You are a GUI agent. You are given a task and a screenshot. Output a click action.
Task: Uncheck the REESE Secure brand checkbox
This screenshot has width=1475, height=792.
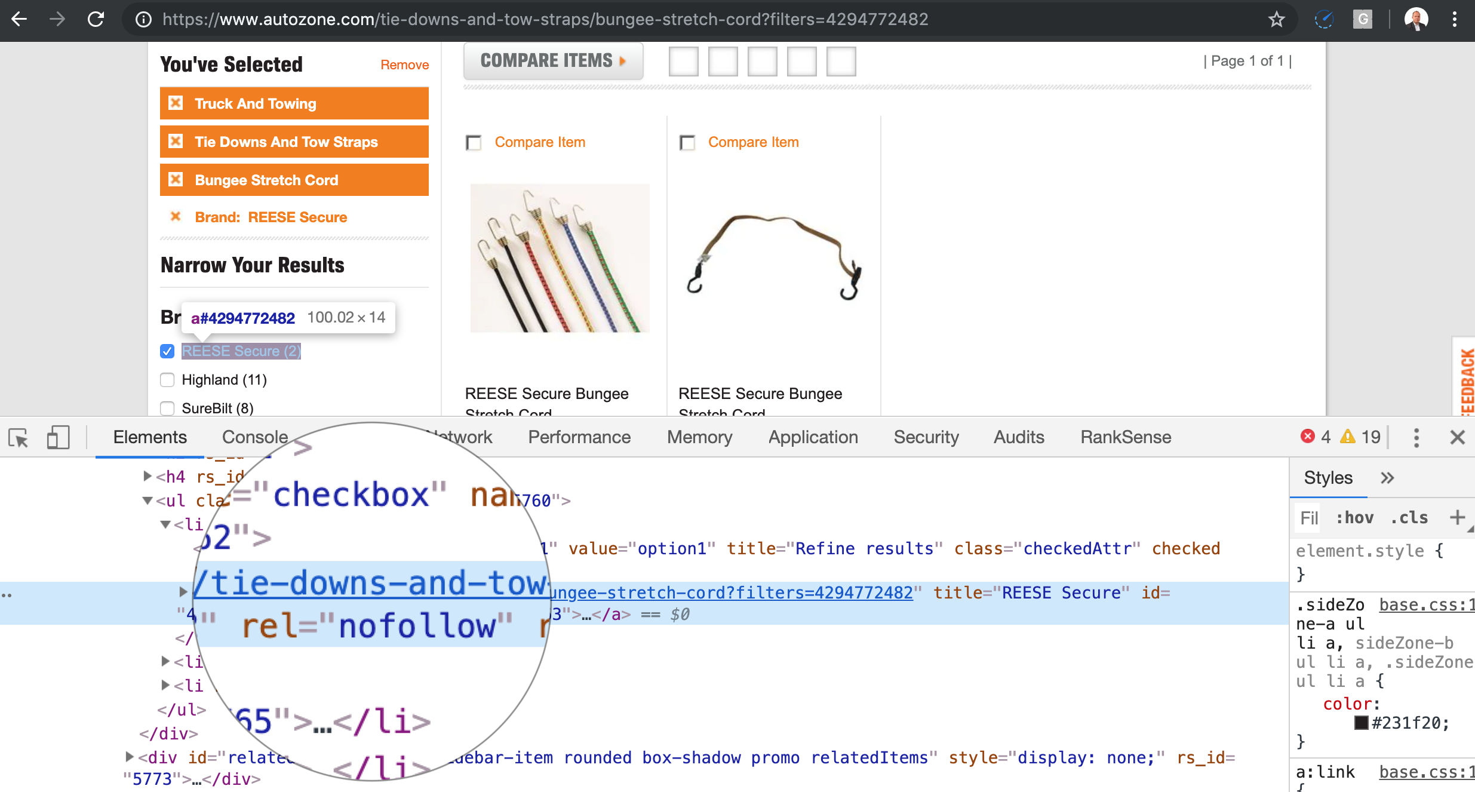tap(167, 351)
